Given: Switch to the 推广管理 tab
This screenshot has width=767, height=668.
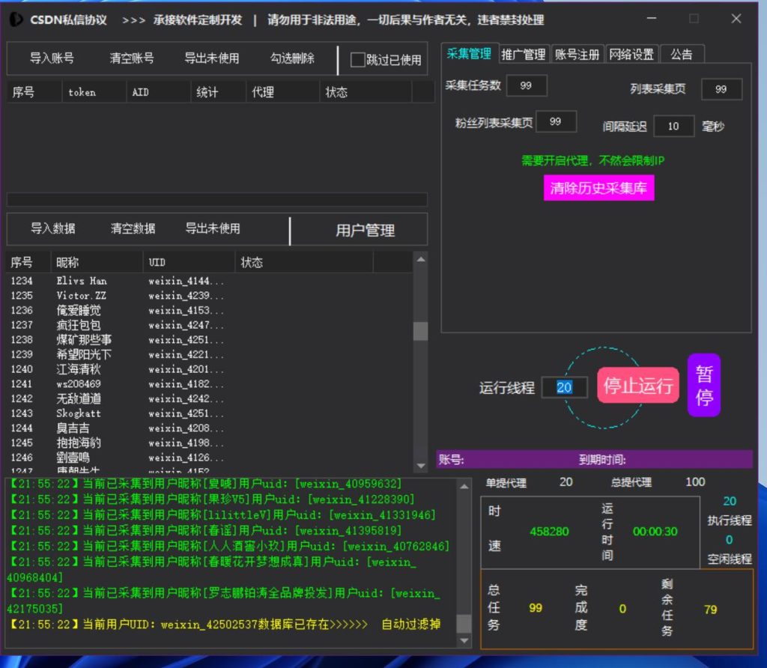Looking at the screenshot, I should (x=523, y=54).
